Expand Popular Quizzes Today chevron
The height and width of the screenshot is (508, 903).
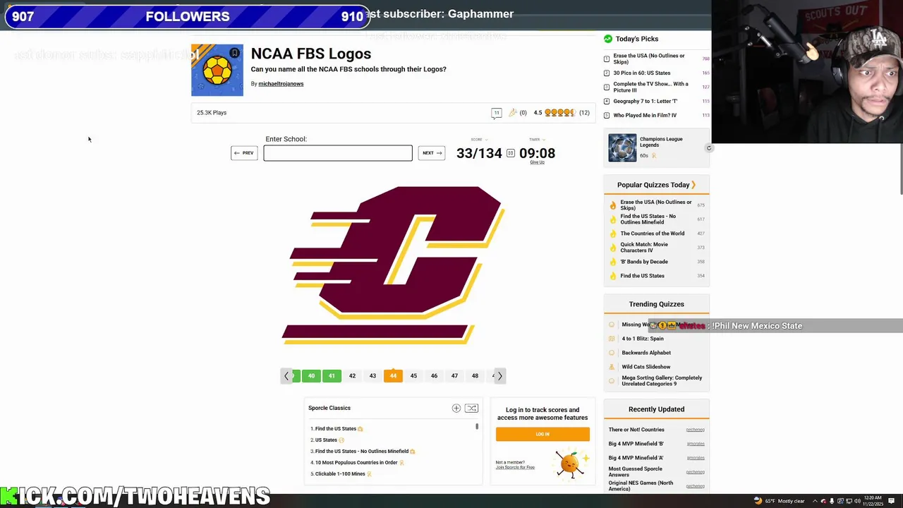[x=693, y=185]
